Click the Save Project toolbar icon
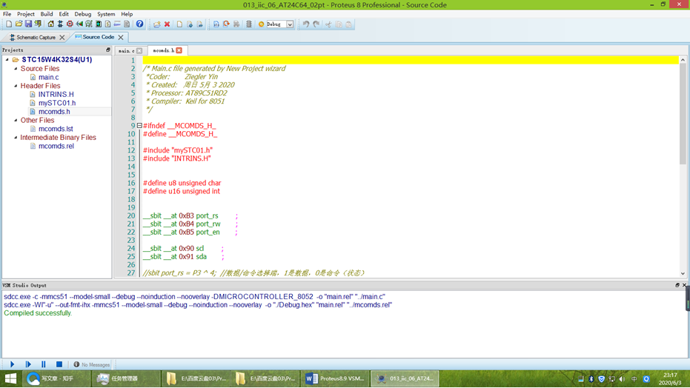This screenshot has width=690, height=388. click(28, 24)
